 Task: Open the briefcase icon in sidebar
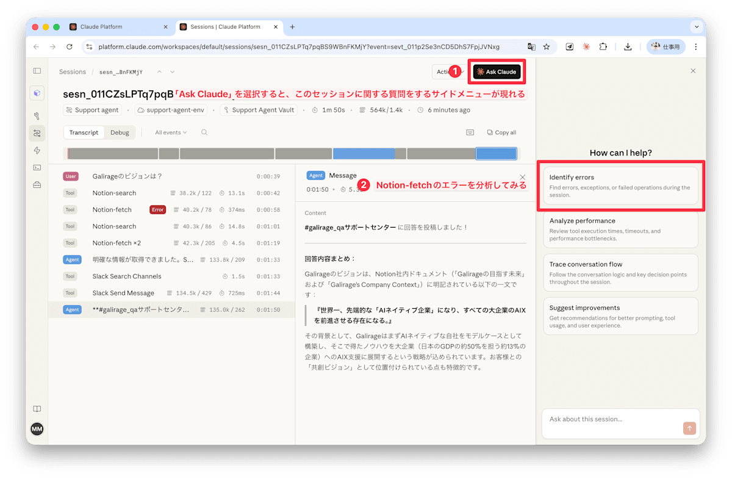tap(37, 185)
